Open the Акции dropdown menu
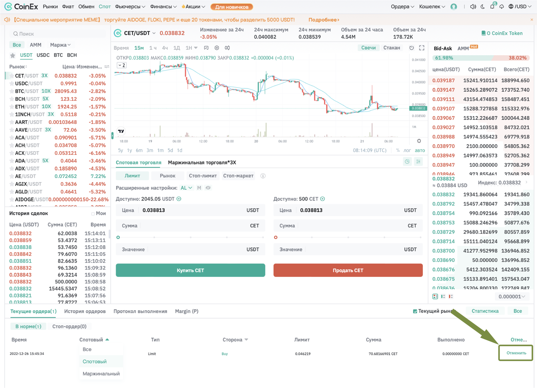The height and width of the screenshot is (388, 537). coord(193,6)
